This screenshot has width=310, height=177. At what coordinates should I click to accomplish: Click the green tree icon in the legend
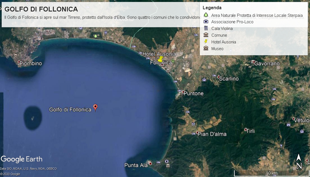206,15
